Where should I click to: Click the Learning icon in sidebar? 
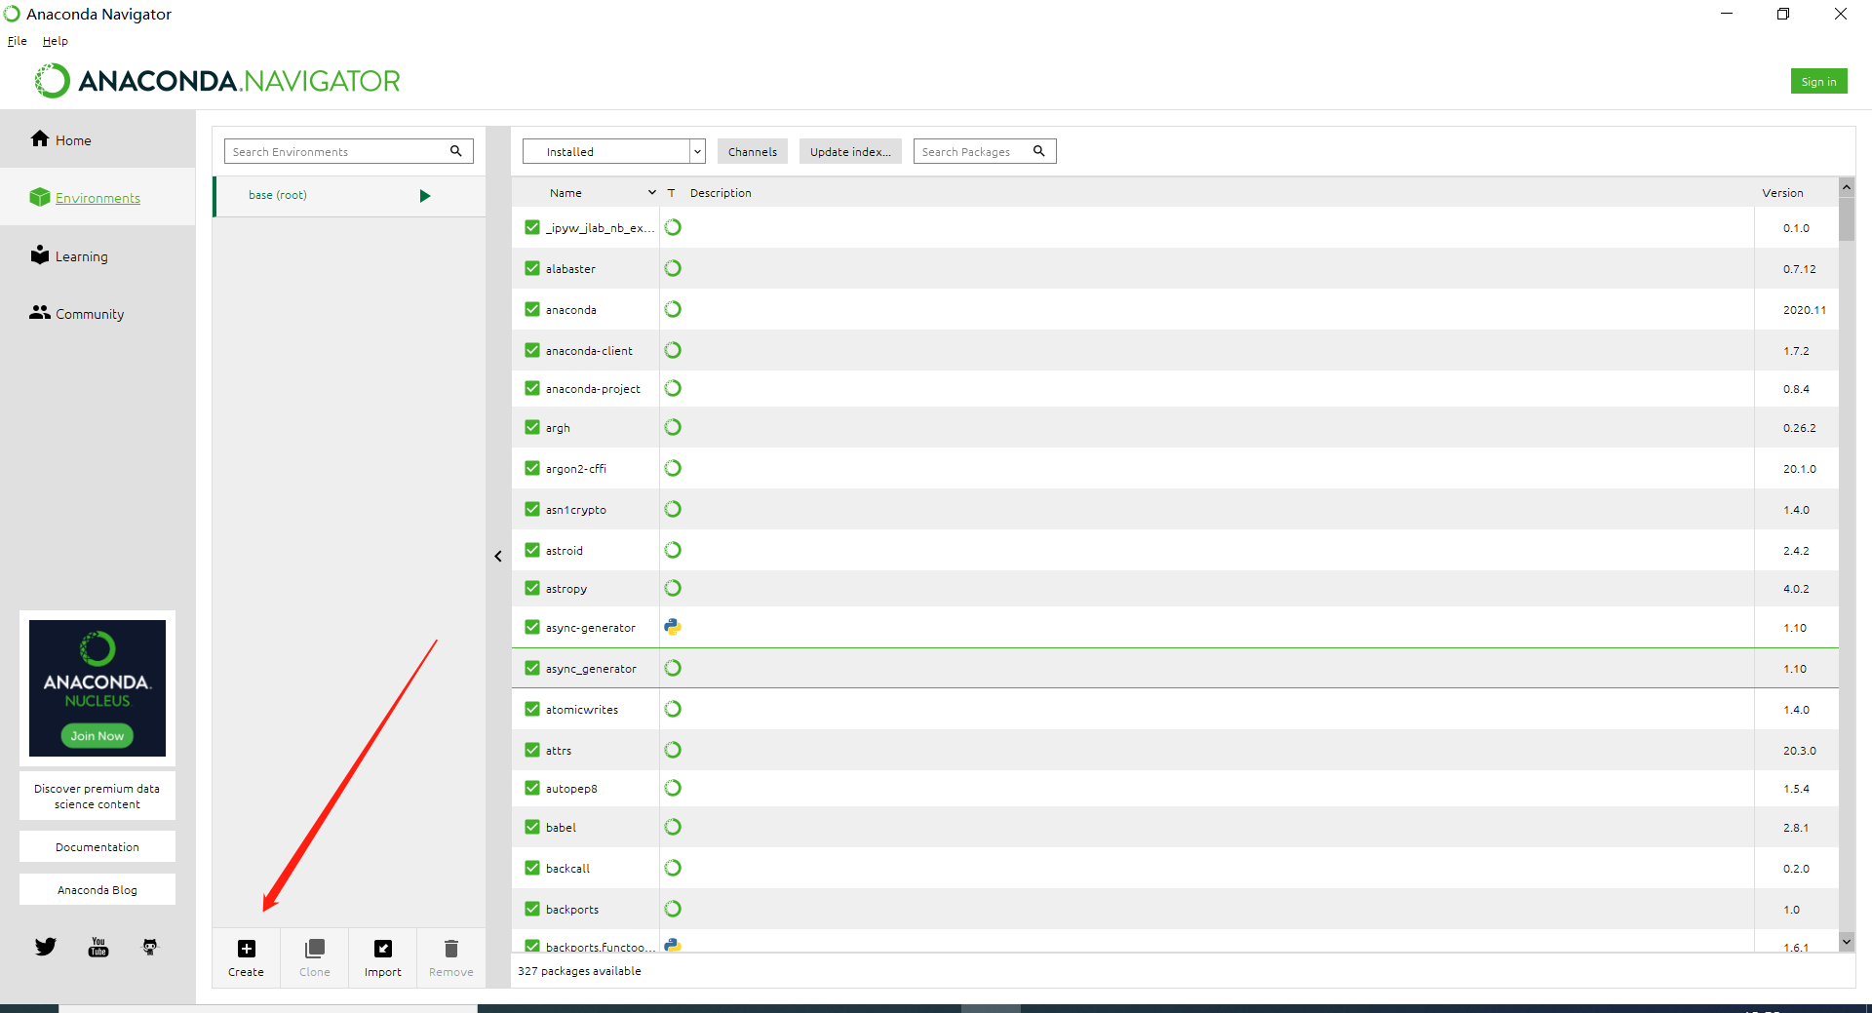click(x=40, y=254)
